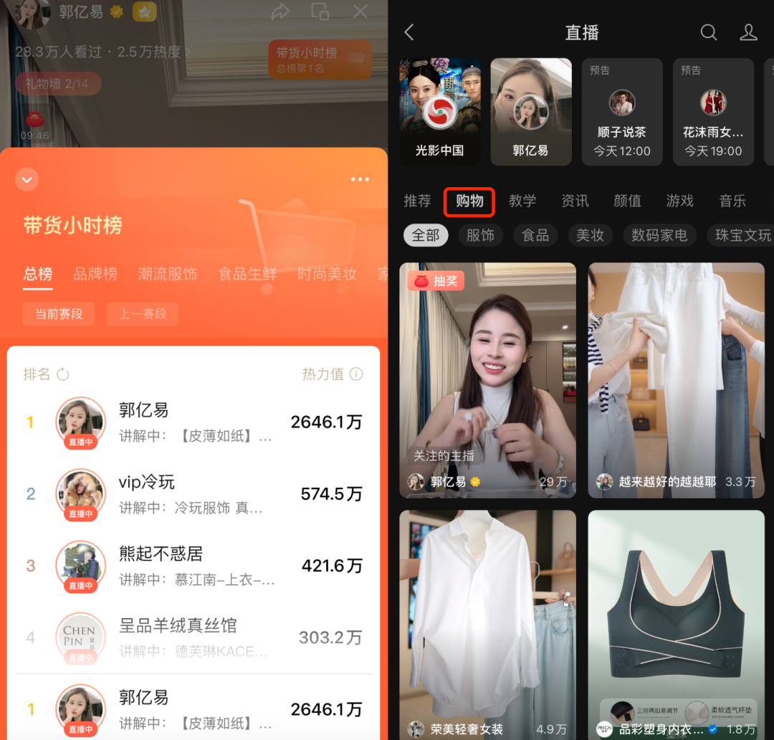The height and width of the screenshot is (740, 774).
Task: Open the 教学 tab
Action: [x=522, y=201]
